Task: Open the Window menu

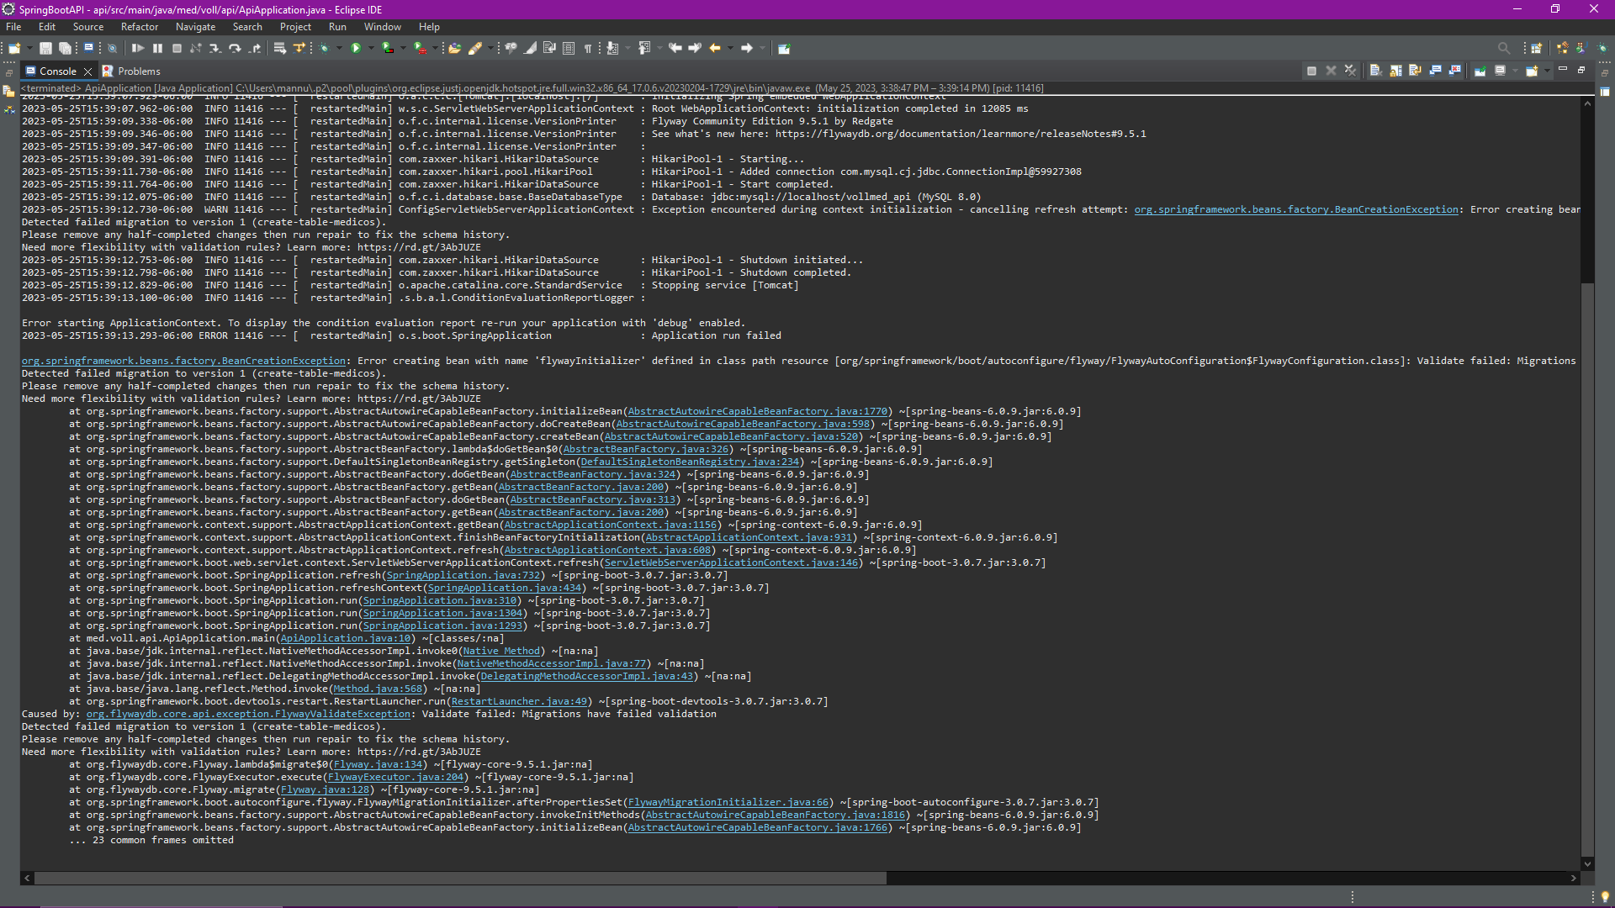Action: 383,27
